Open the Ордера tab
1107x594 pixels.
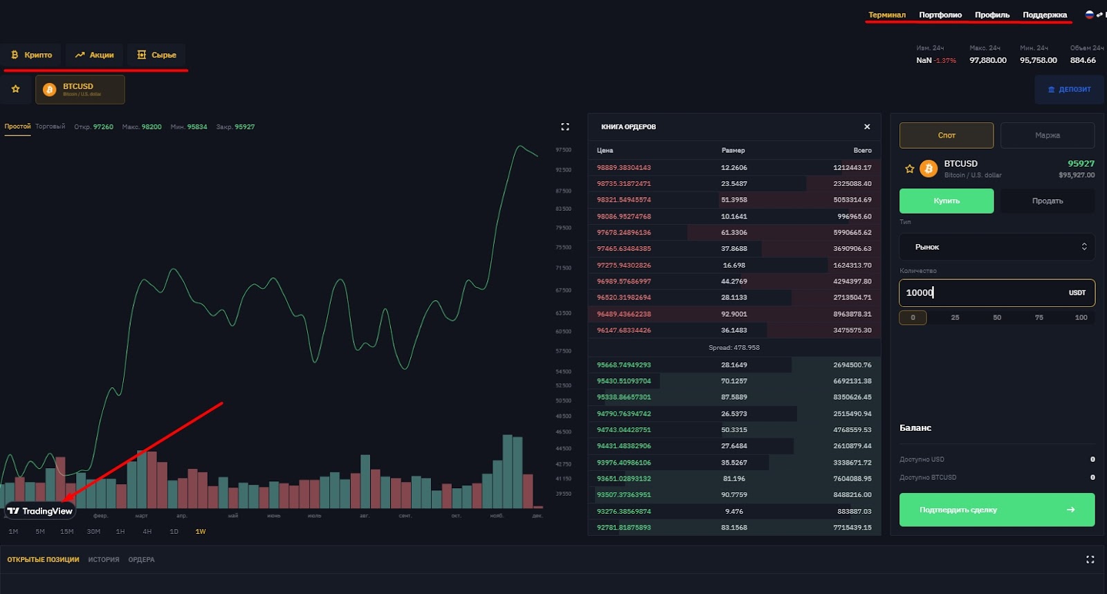141,559
